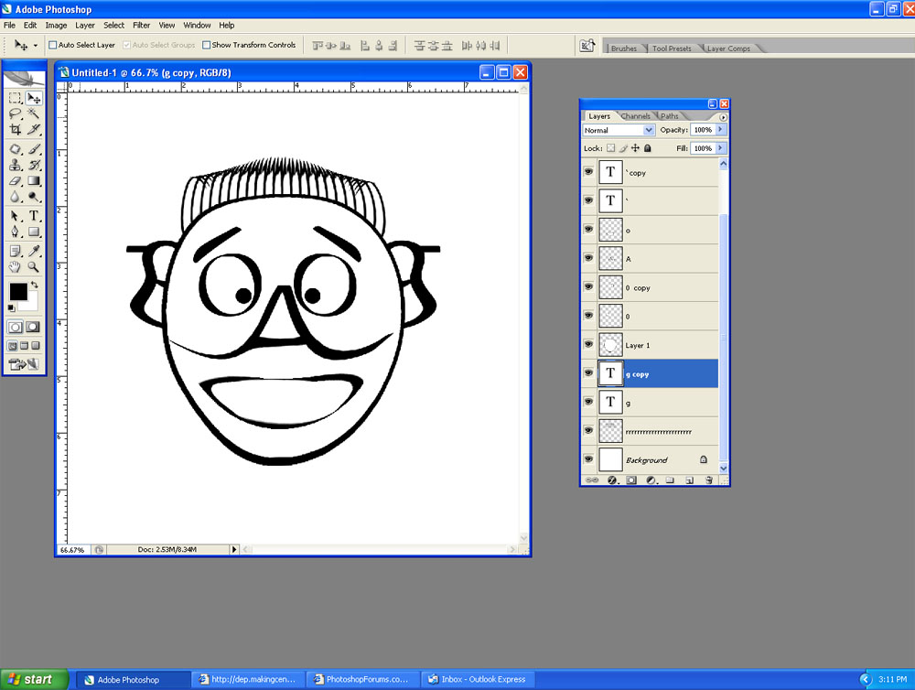Hide the Background layer visibility eye
This screenshot has height=690, width=915.
pyautogui.click(x=588, y=459)
